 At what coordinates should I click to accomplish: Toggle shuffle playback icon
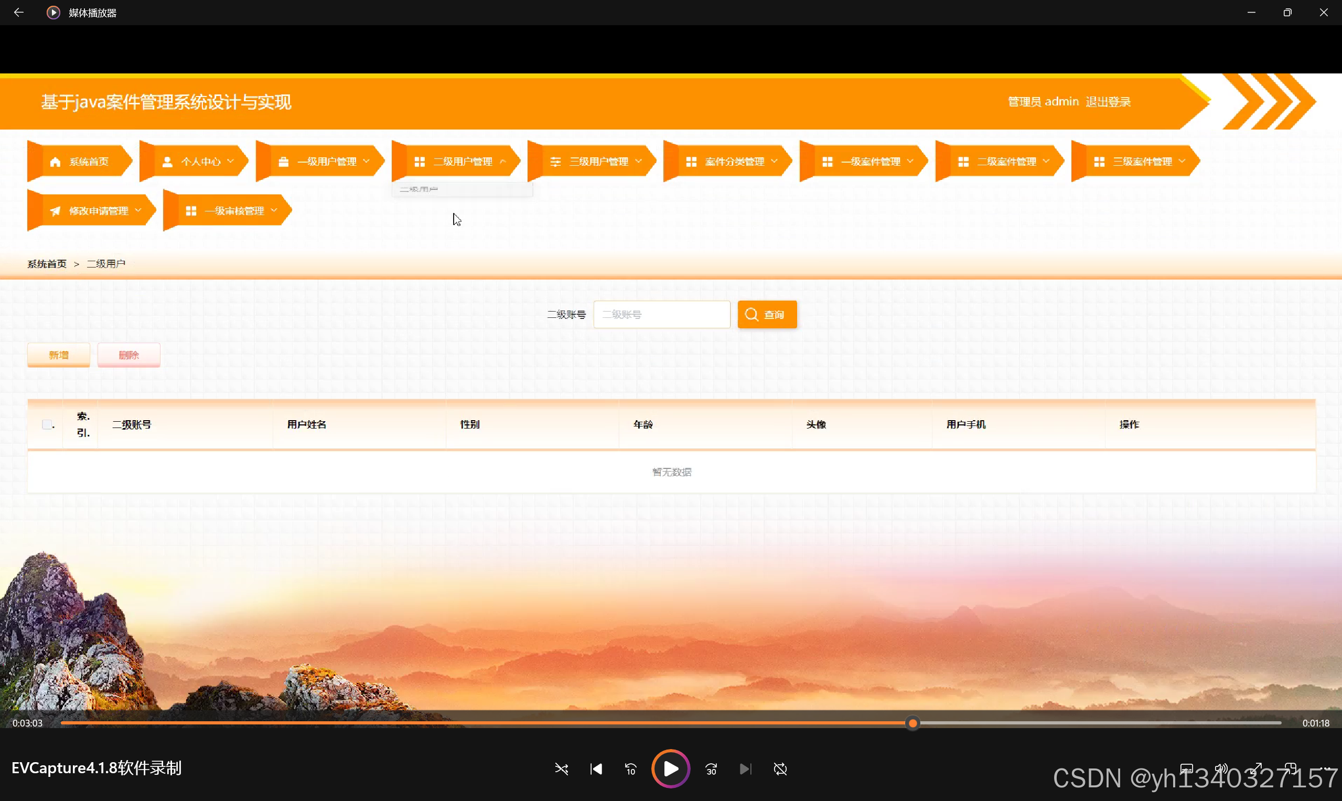pos(561,768)
